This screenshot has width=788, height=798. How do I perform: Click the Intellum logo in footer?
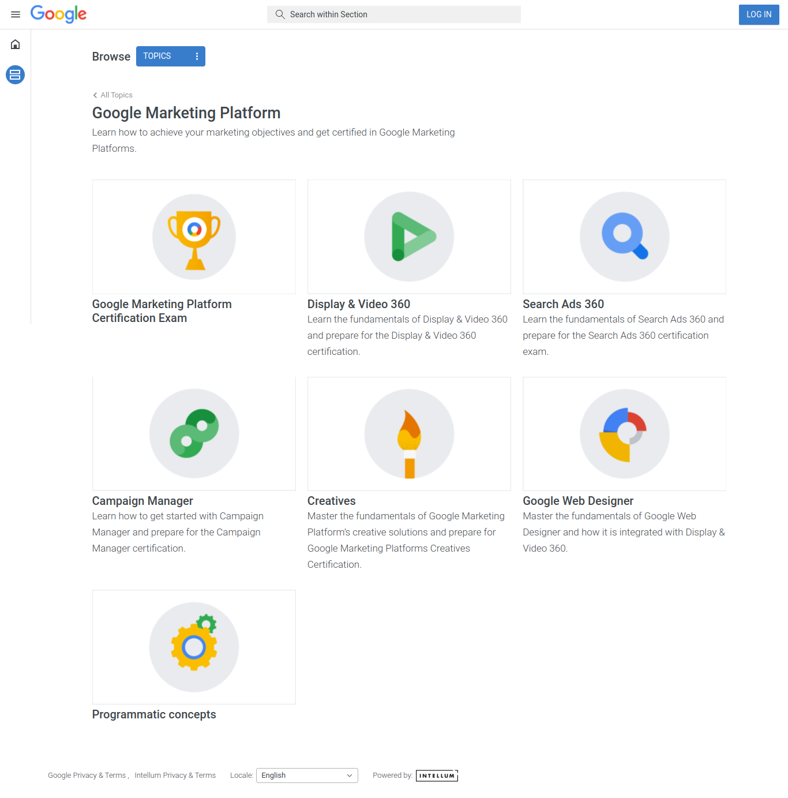click(437, 775)
